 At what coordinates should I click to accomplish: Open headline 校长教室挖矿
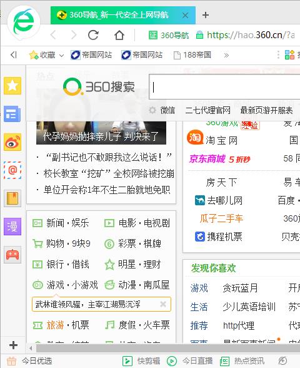click(109, 174)
